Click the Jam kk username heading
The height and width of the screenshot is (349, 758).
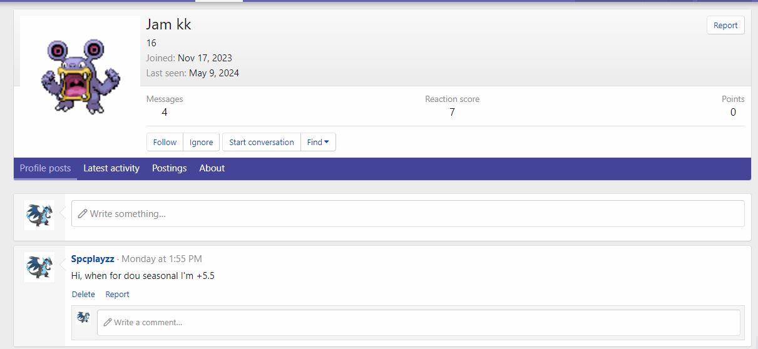pyautogui.click(x=168, y=24)
